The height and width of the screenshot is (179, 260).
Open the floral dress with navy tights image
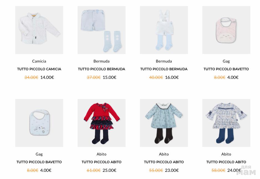[226, 123]
